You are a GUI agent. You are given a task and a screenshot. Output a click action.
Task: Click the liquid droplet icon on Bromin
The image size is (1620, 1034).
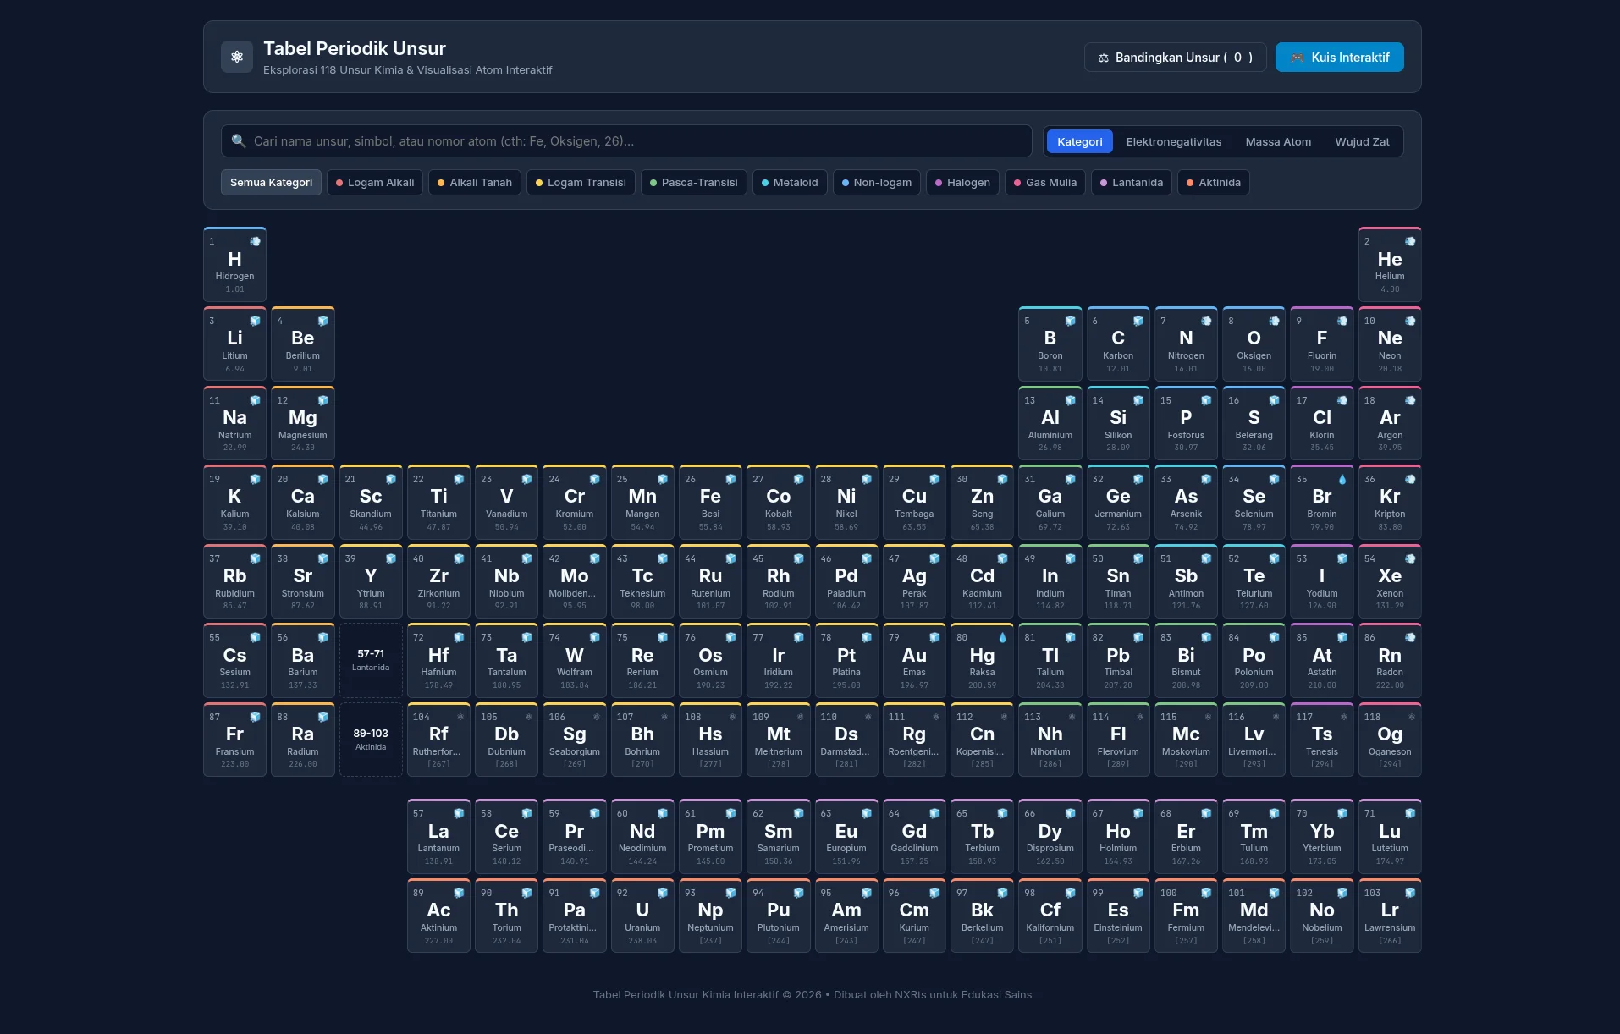(x=1342, y=479)
